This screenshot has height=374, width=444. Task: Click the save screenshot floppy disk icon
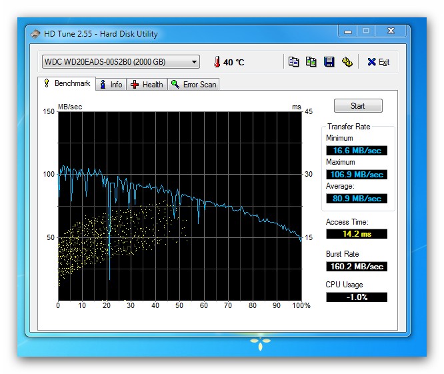(x=329, y=62)
